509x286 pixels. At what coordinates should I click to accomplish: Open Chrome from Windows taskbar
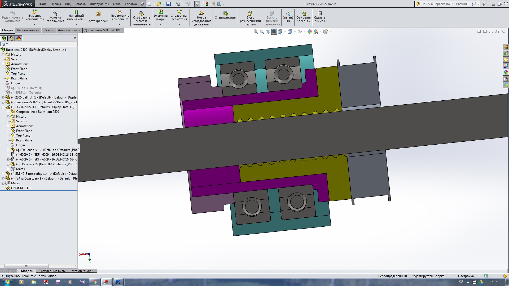[x=95, y=282]
